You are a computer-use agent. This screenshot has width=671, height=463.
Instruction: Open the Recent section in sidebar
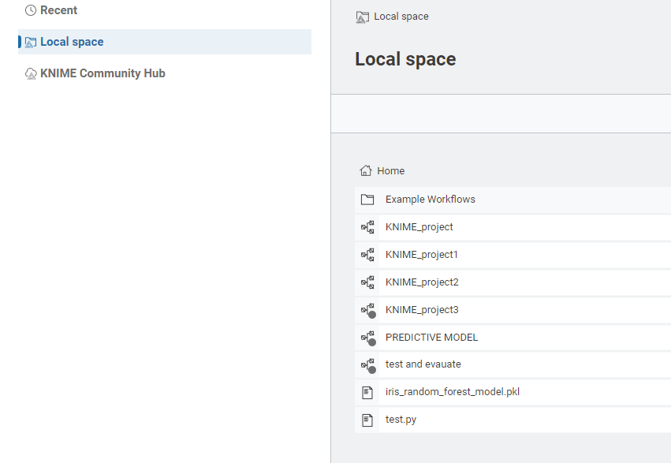pyautogui.click(x=58, y=10)
